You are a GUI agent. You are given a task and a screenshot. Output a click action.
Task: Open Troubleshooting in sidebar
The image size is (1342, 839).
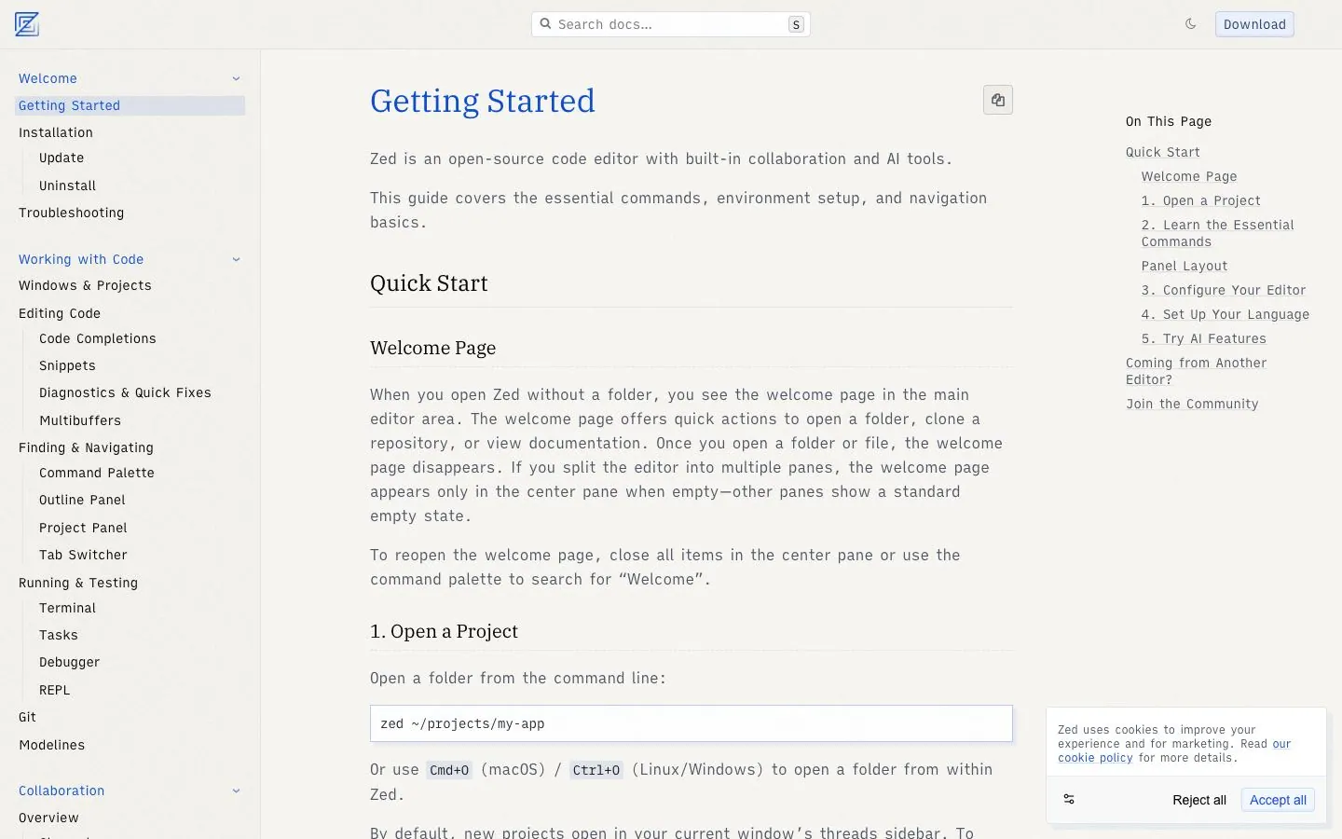click(72, 213)
